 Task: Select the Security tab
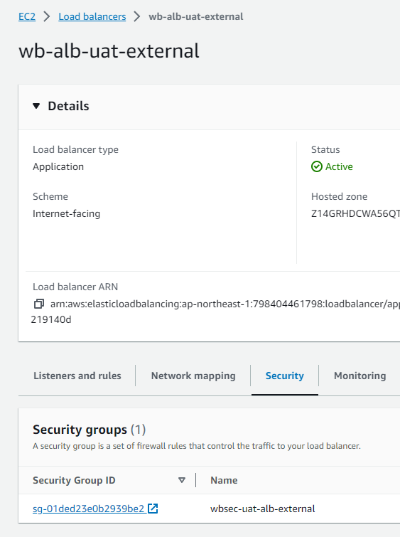(x=285, y=376)
